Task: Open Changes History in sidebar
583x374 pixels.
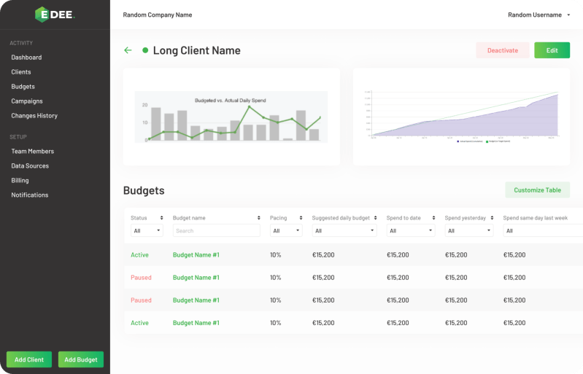Action: coord(34,116)
